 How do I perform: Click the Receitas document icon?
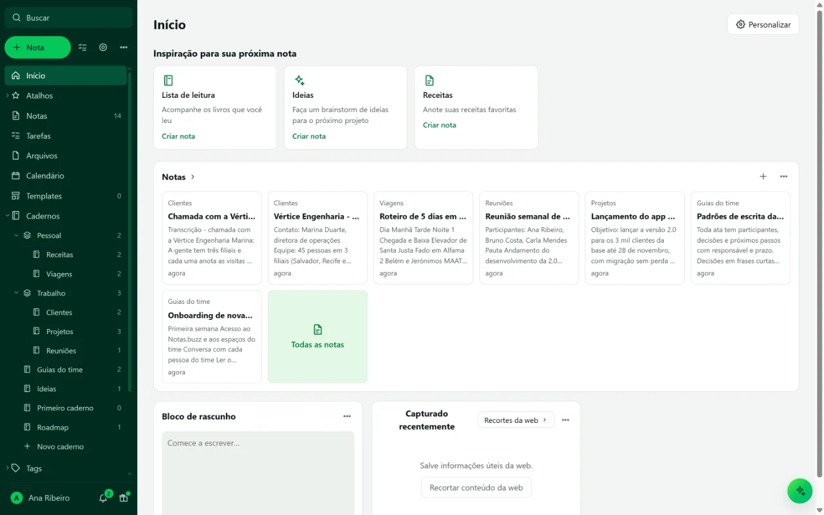(429, 80)
